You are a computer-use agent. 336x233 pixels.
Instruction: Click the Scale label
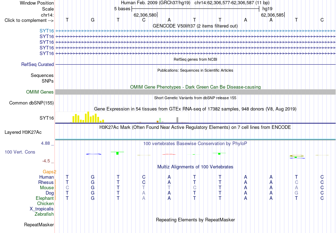pos(48,9)
